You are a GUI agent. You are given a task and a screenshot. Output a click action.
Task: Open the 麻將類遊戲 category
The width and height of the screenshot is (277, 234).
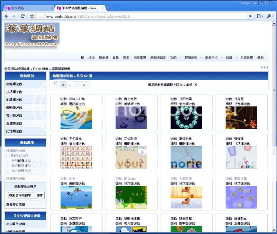tap(14, 84)
